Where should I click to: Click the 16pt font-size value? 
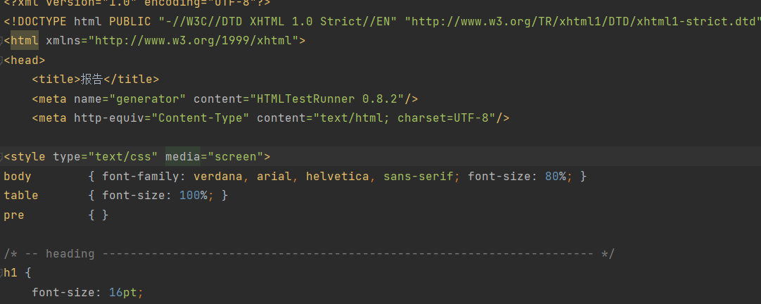click(123, 293)
